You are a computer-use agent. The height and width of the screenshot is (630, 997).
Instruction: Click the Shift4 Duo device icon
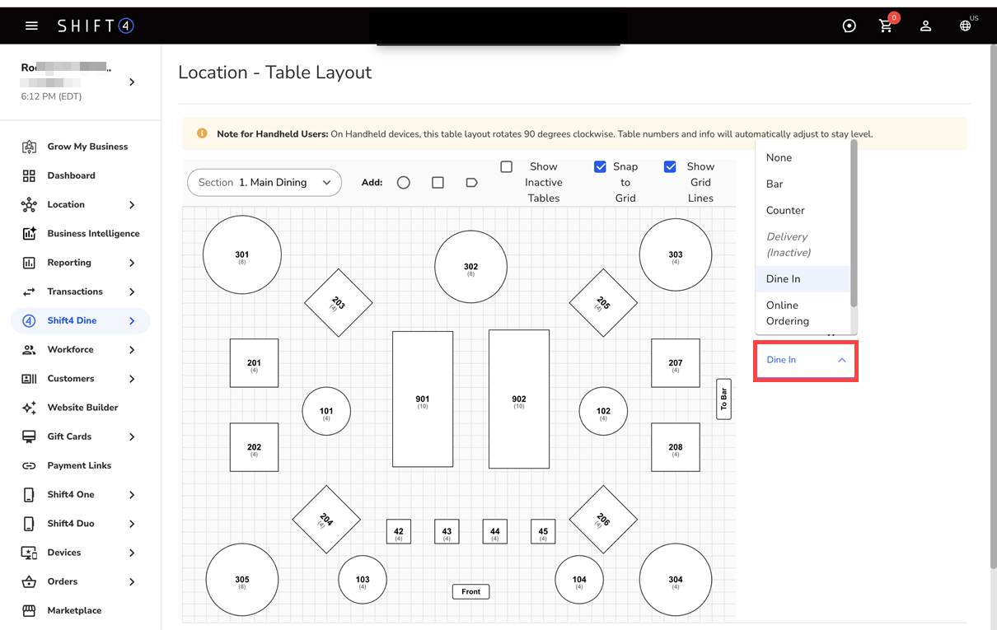(29, 524)
